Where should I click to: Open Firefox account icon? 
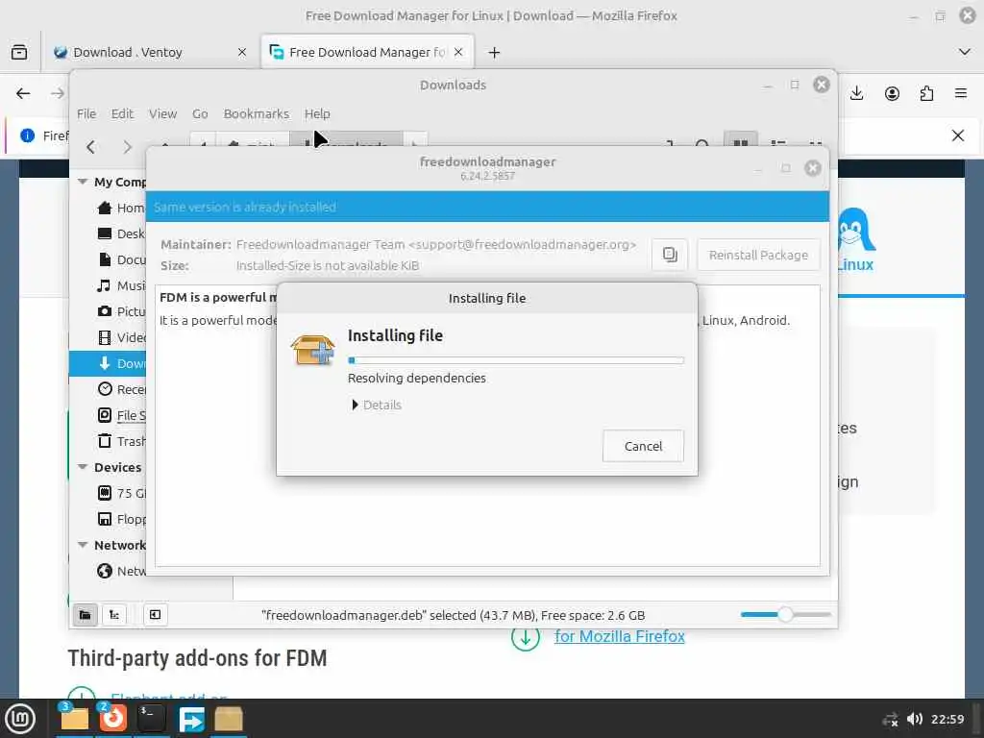[x=892, y=93]
